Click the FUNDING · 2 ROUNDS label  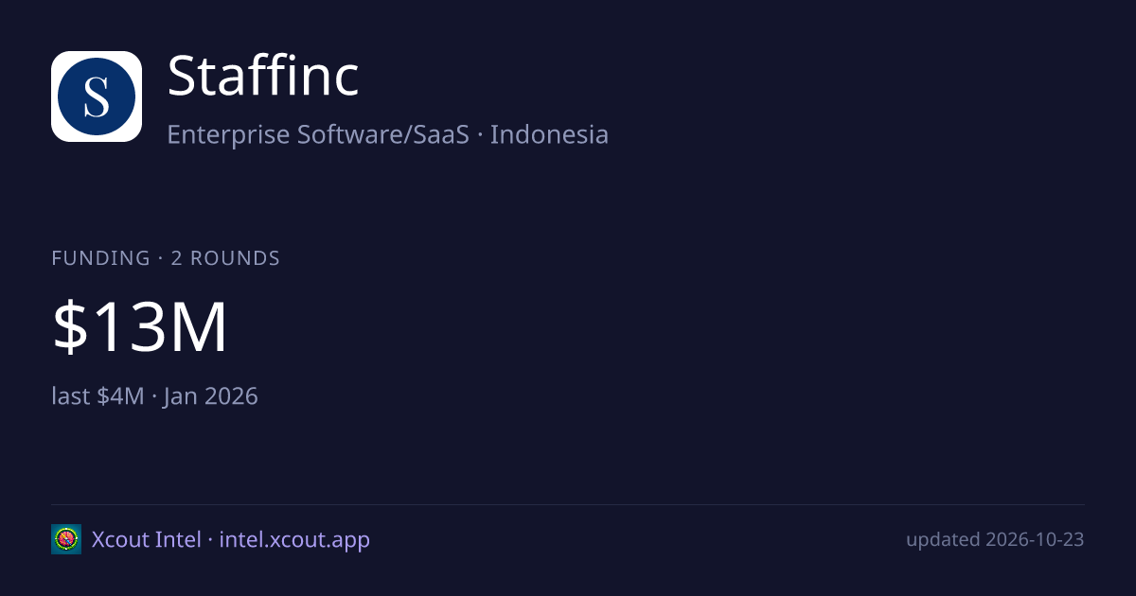pyautogui.click(x=166, y=258)
